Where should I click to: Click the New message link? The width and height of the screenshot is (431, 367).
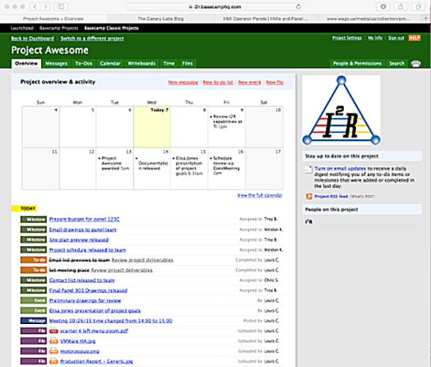182,82
